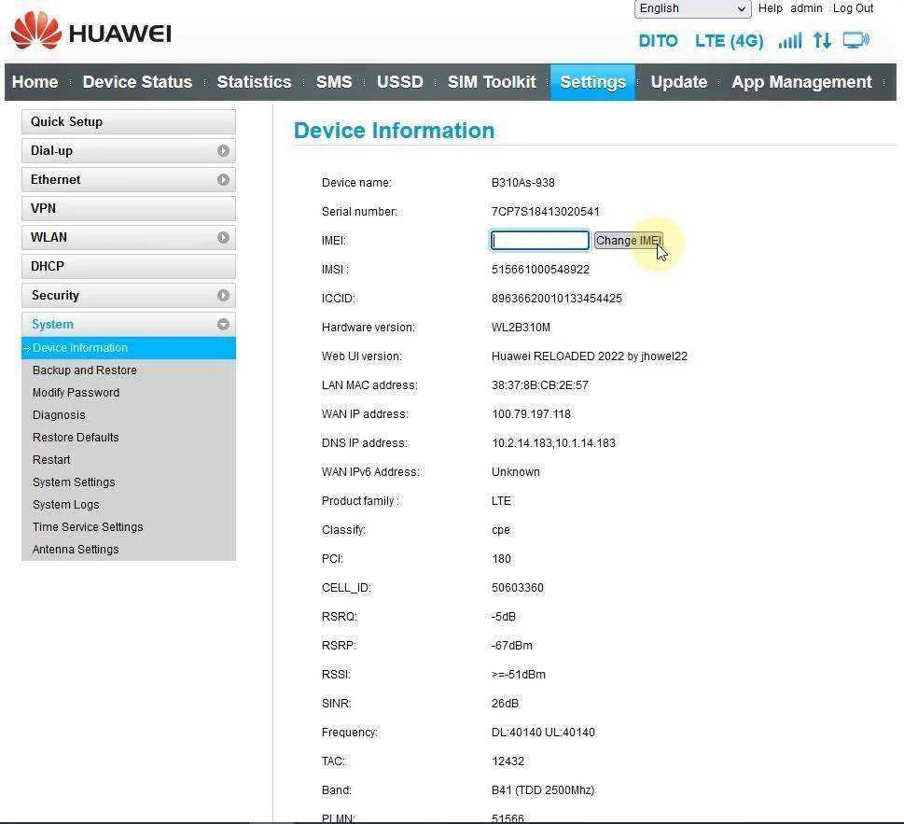Open the VPN sidebar item
The image size is (904, 824).
(129, 208)
